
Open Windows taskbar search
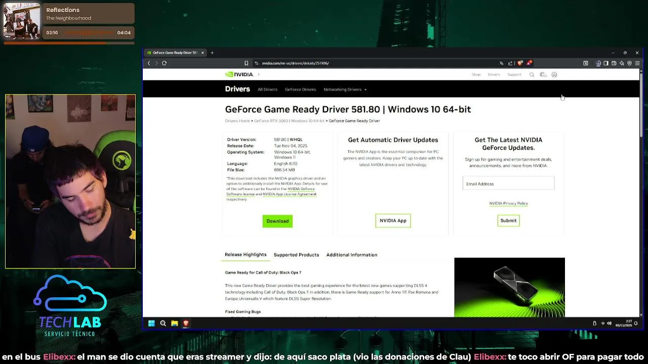point(163,324)
